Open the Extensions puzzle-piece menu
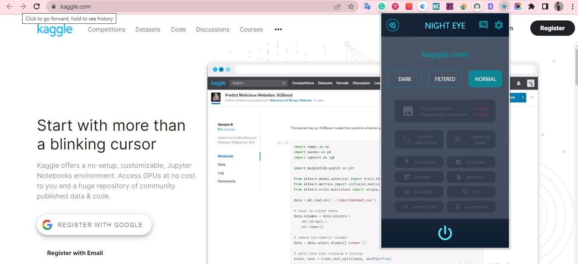 [531, 6]
